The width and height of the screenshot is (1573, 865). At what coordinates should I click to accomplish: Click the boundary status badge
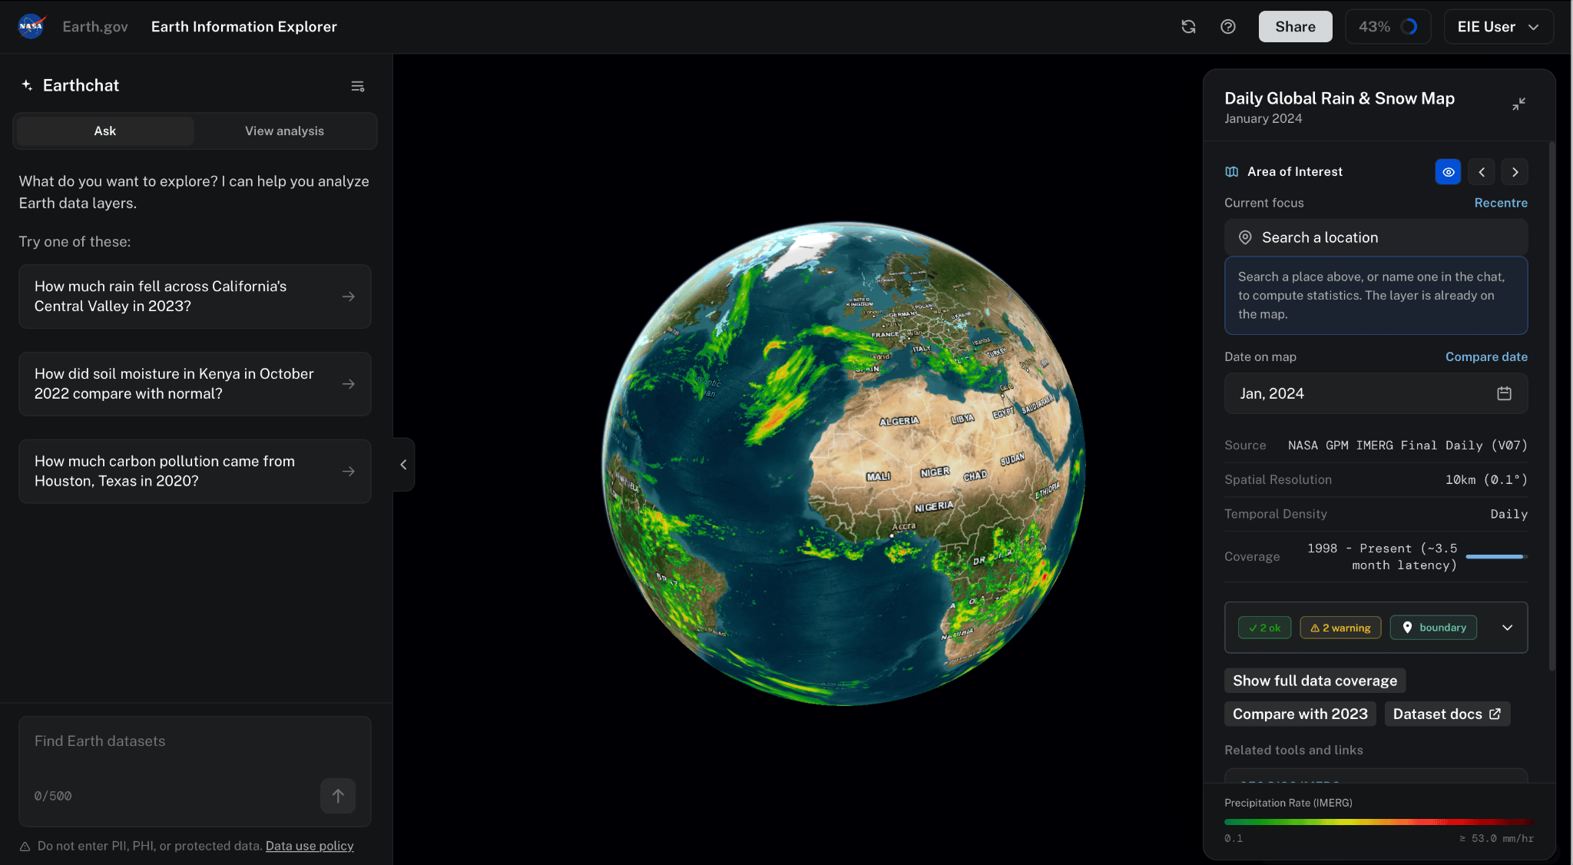click(1433, 628)
